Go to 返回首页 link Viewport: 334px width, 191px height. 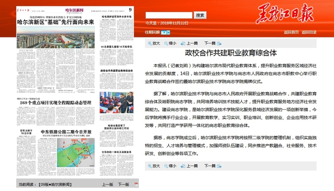tap(291, 32)
